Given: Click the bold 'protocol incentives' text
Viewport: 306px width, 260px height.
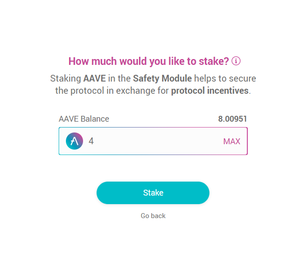Looking at the screenshot, I should tap(209, 90).
